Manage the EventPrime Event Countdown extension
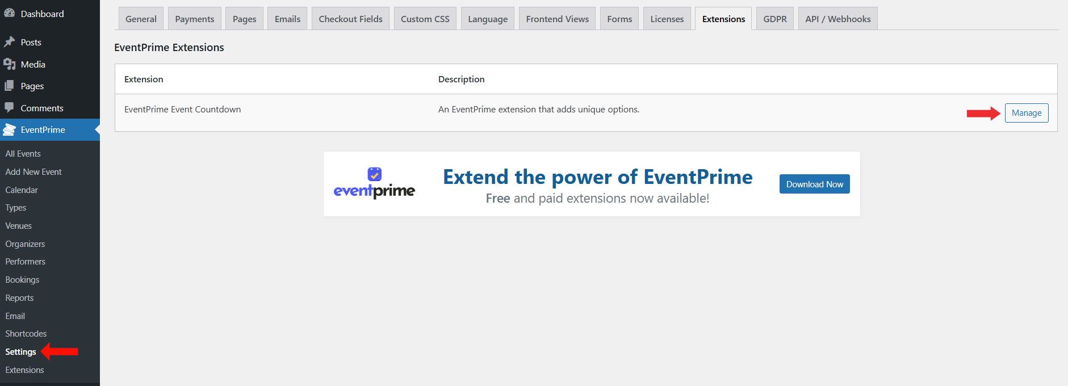Screen dimensions: 1068x386 click(x=1026, y=113)
